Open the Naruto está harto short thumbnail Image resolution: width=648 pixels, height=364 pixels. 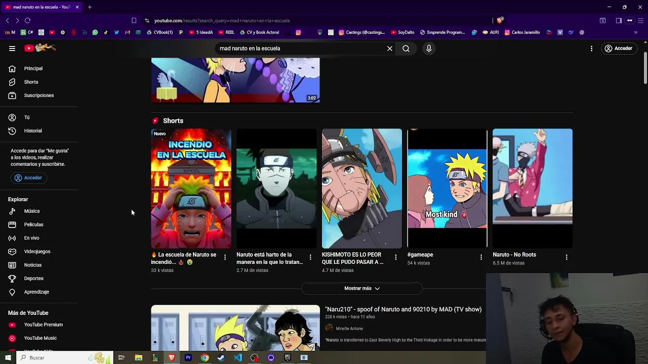coord(276,188)
